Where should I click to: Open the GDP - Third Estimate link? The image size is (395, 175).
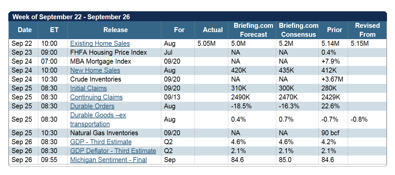pos(101,142)
